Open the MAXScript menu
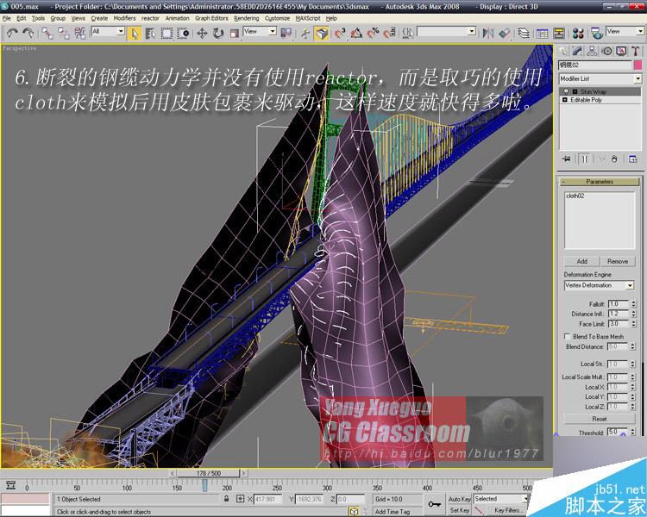Screen dimensions: 647x517 pyautogui.click(x=308, y=19)
